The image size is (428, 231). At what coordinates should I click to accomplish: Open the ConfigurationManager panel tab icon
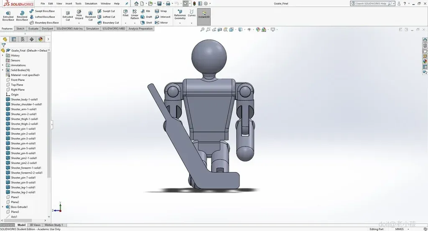click(x=23, y=39)
